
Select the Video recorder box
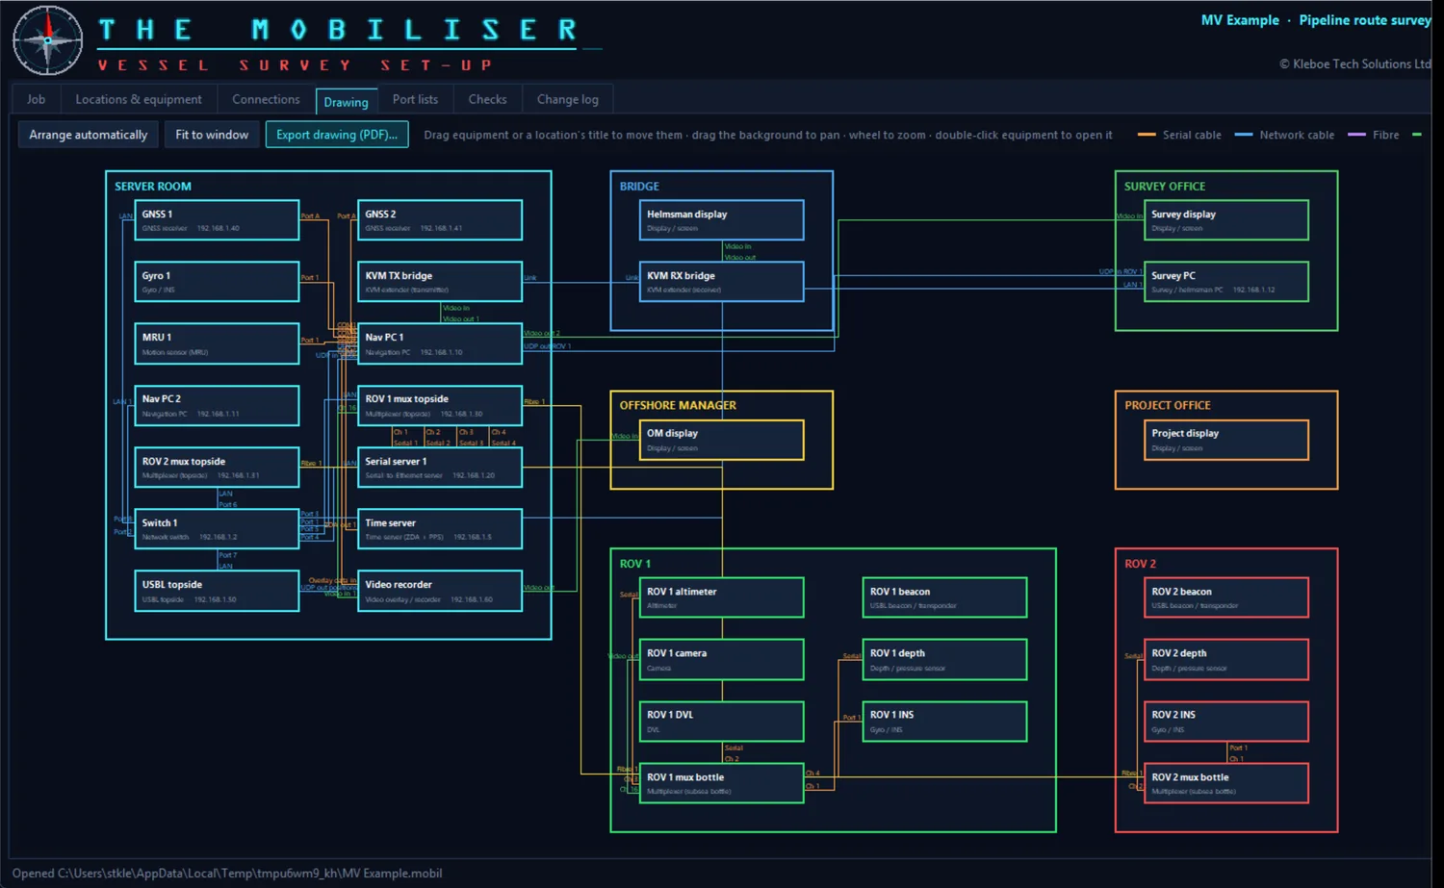click(440, 591)
